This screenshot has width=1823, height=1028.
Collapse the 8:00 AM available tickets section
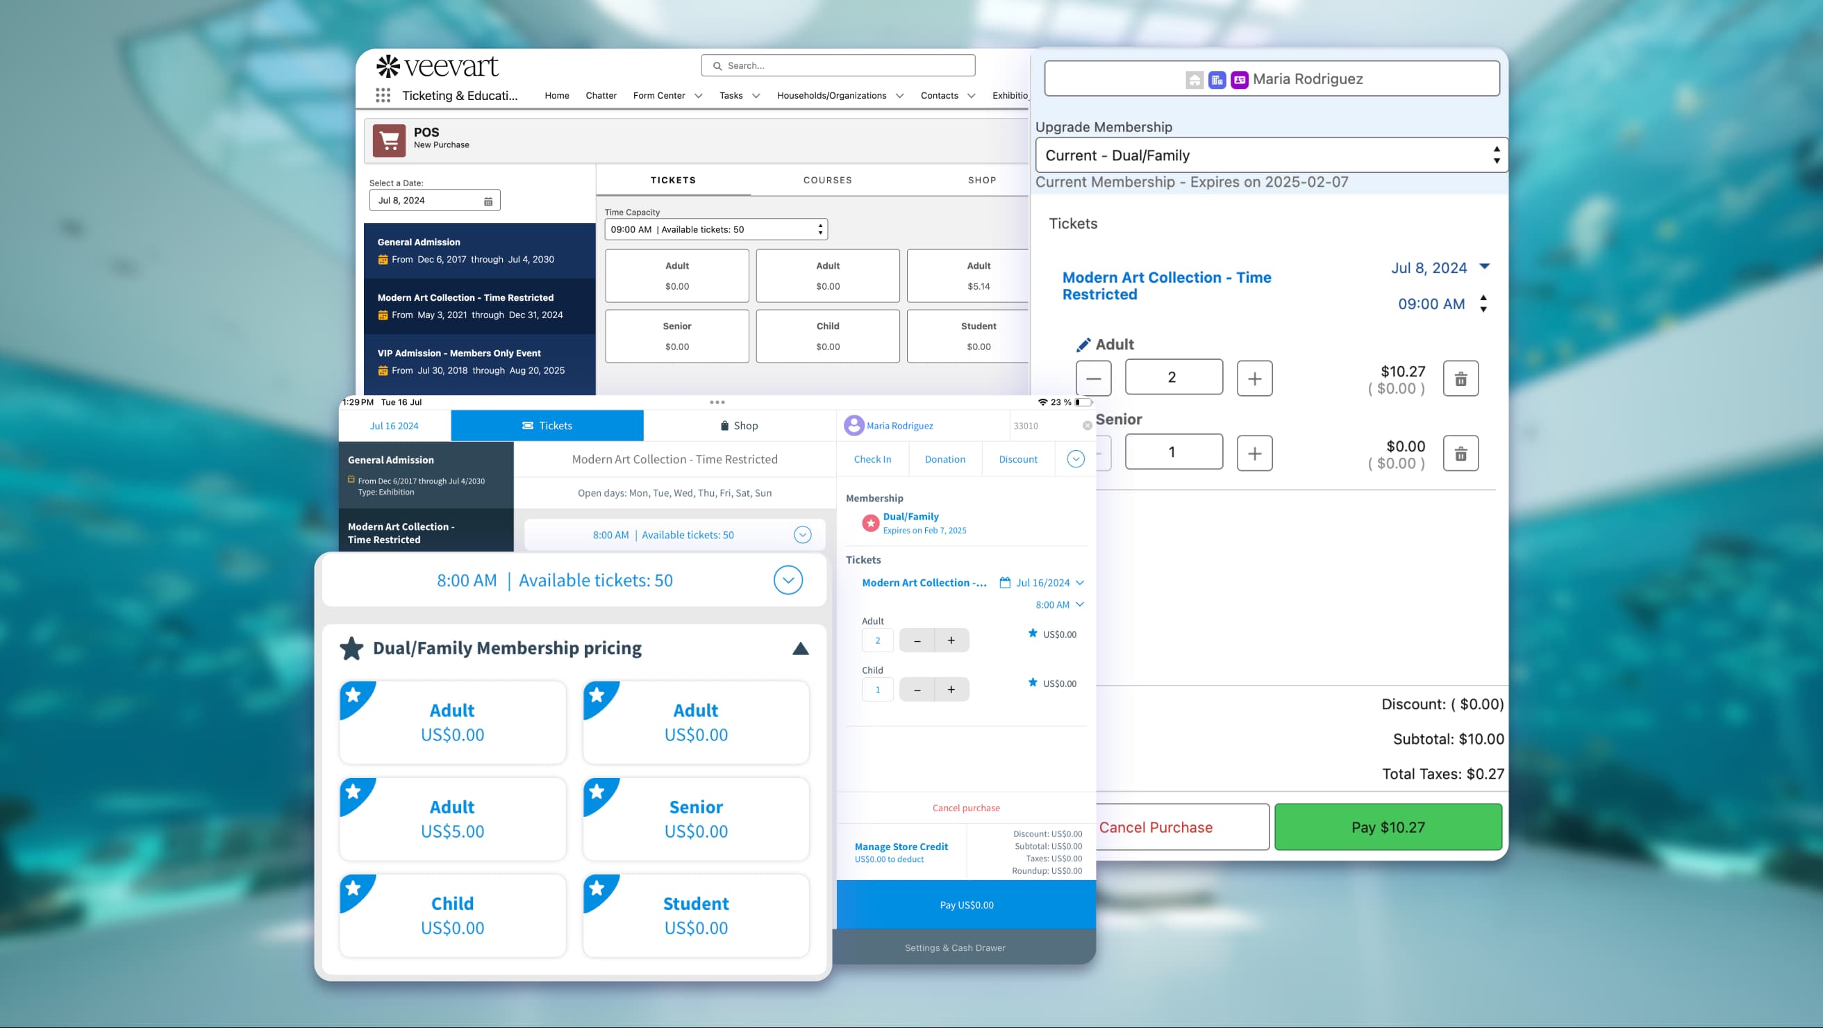click(x=788, y=580)
